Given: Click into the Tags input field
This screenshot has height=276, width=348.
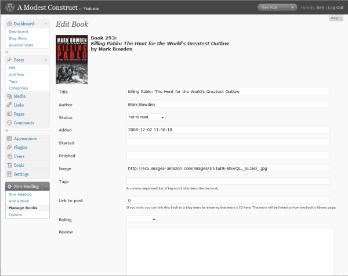Looking at the screenshot, I should (228, 181).
